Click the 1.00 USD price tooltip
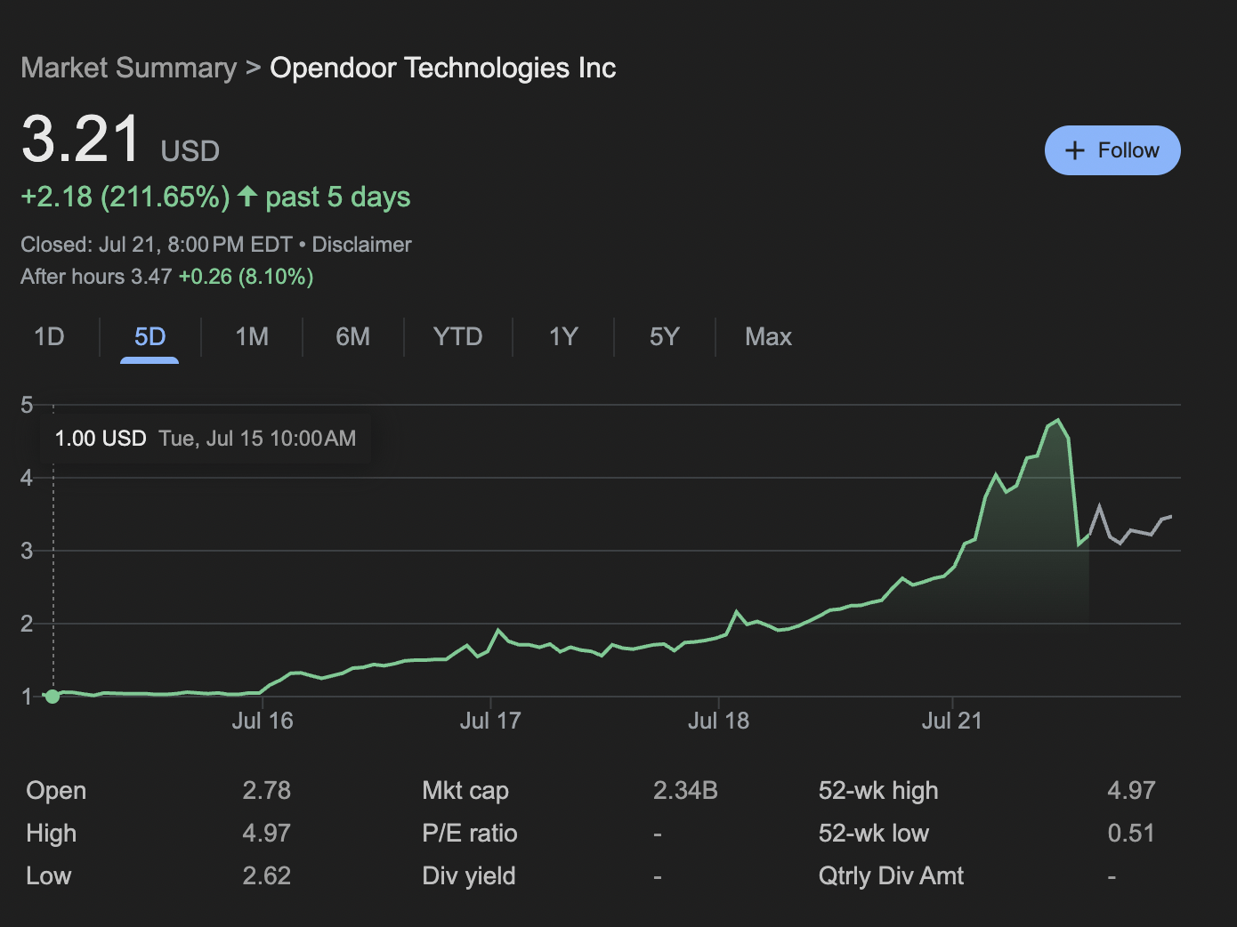Image resolution: width=1237 pixels, height=927 pixels. coord(206,439)
